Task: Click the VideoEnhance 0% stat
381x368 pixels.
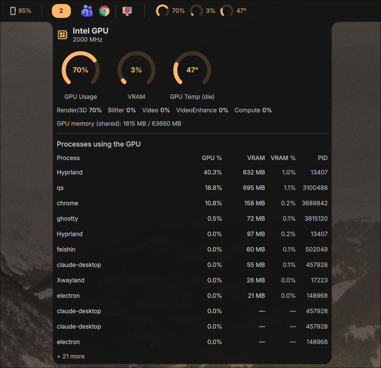Action: [x=202, y=110]
